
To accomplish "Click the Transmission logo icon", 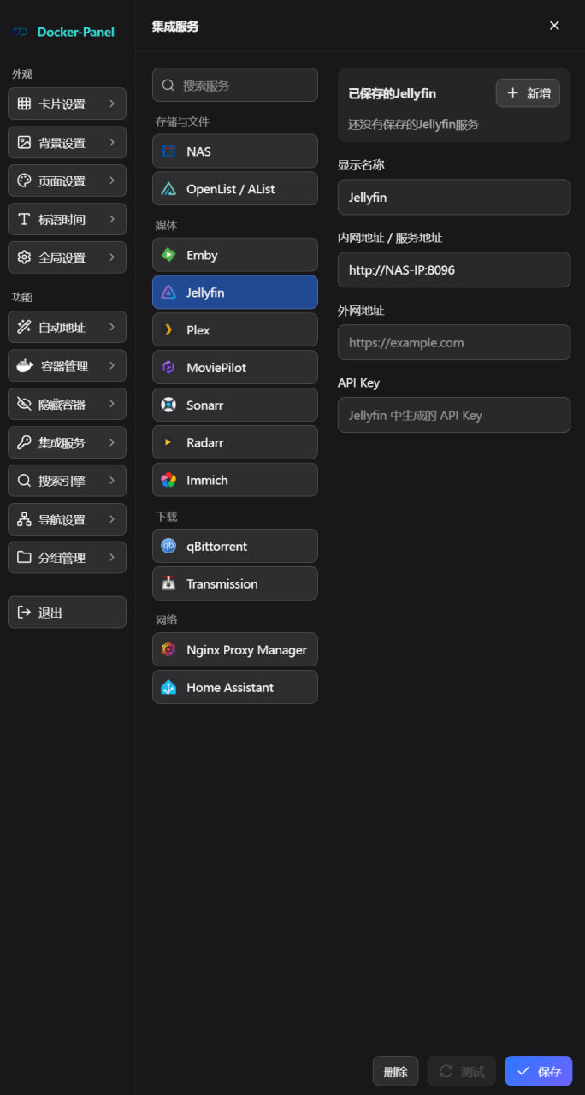I will tap(168, 583).
